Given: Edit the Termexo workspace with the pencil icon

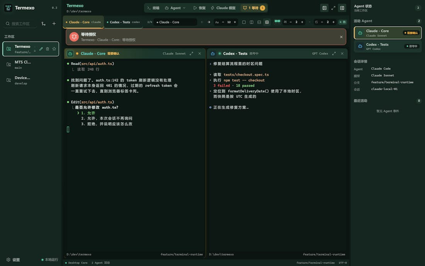Looking at the screenshot, I should (41, 49).
